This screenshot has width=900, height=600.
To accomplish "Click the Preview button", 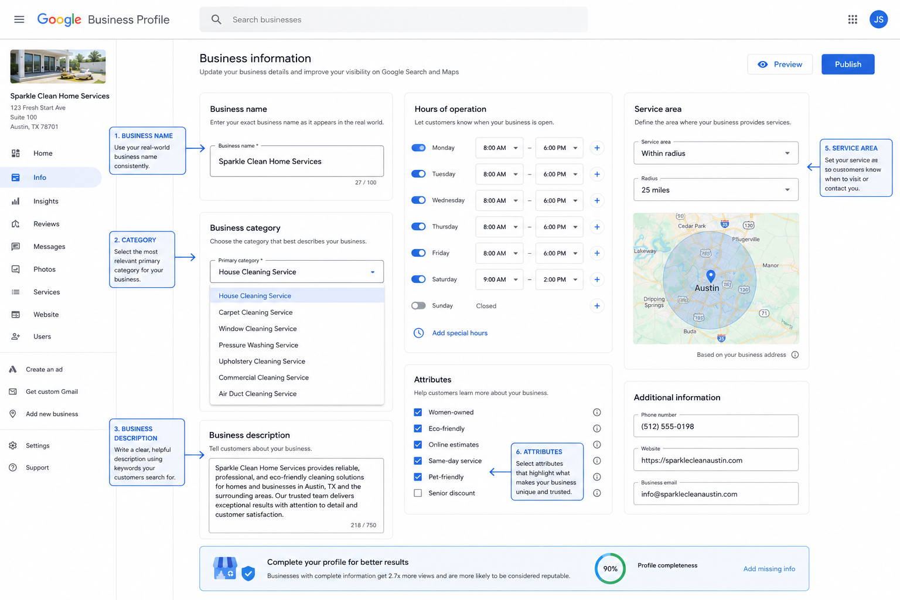I will point(780,64).
